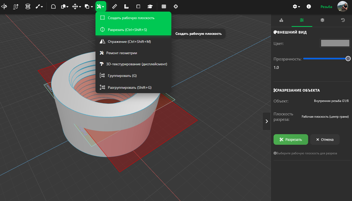Open the move tool dropdown
This screenshot has width=352, height=201.
(x=76, y=7)
